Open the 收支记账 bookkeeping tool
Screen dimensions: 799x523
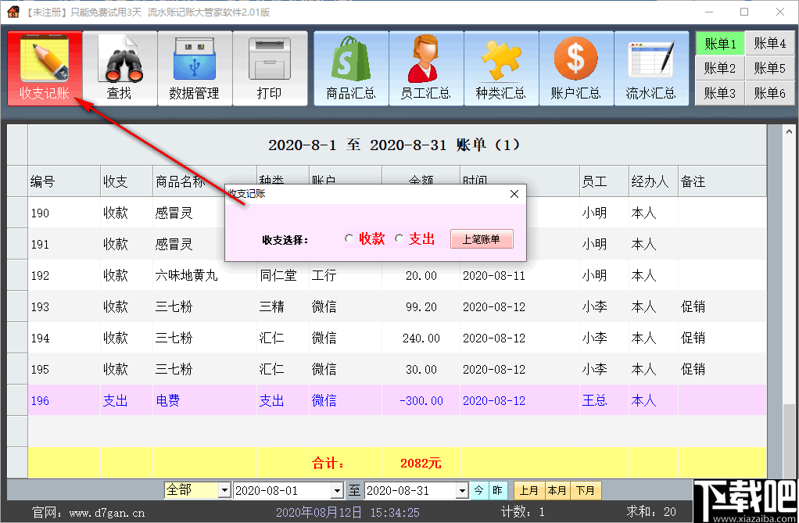coord(45,67)
